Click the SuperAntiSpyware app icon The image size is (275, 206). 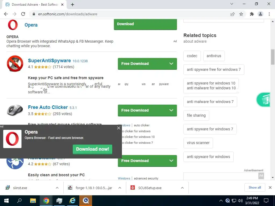tap(15, 63)
